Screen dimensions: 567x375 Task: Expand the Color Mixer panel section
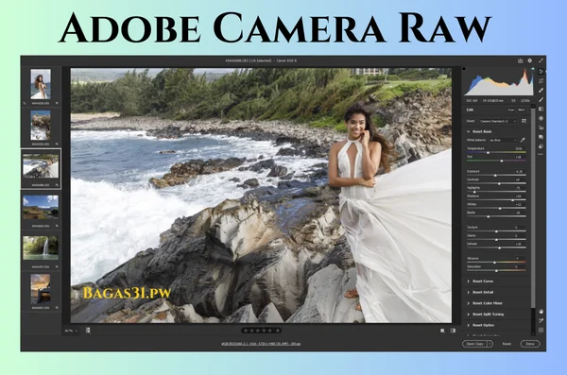pos(469,303)
